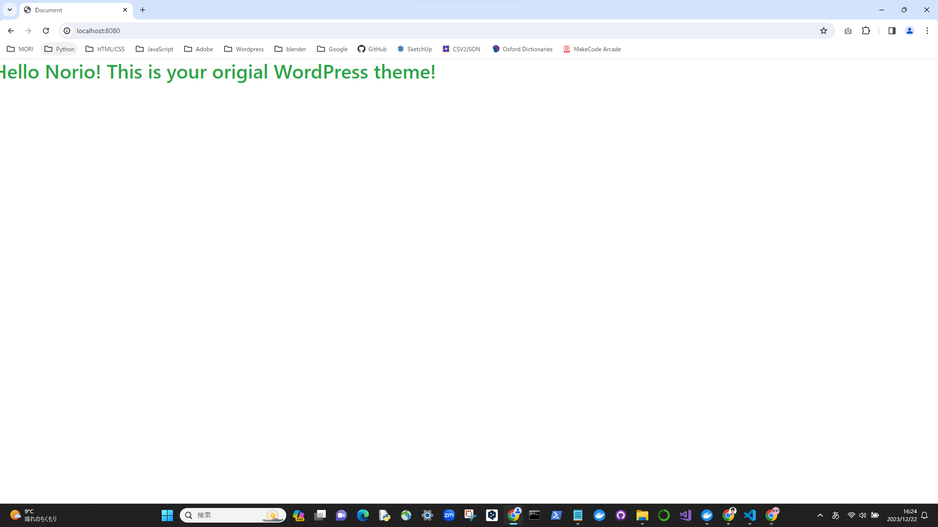Open the JavaScript bookmarks folder
The width and height of the screenshot is (938, 527).
[x=154, y=49]
